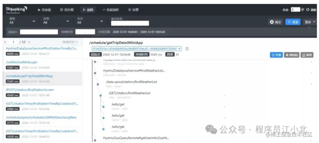Select Hystrix/DataSpoutService#findWeatherList span
The height and width of the screenshot is (143, 319).
pos(134,71)
